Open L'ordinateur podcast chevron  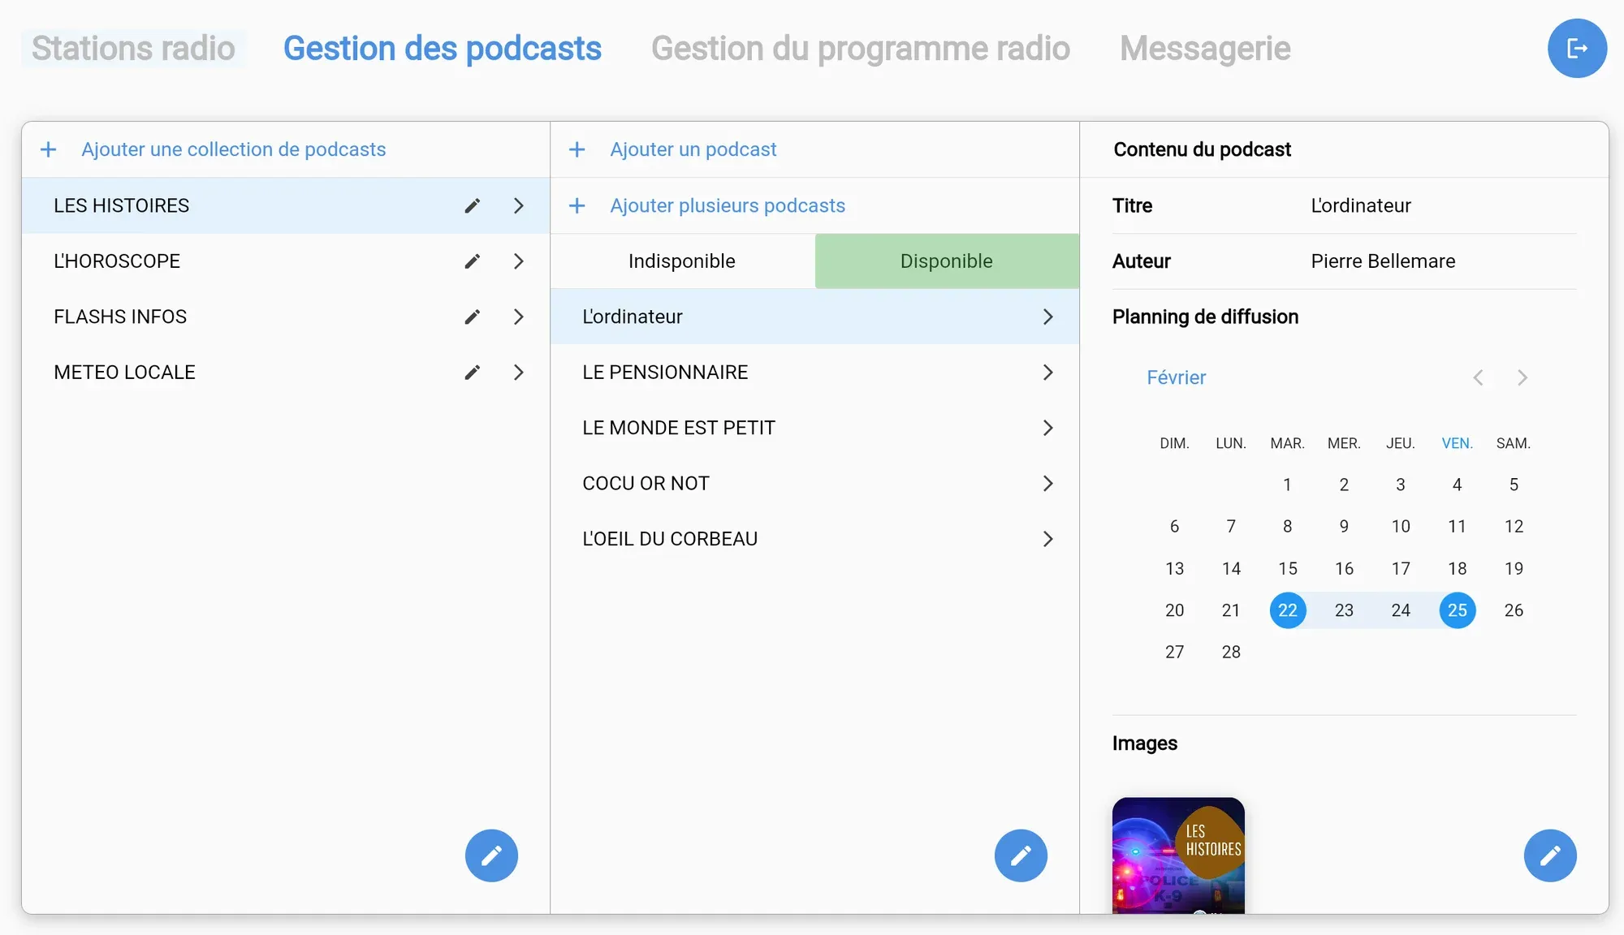click(1048, 317)
